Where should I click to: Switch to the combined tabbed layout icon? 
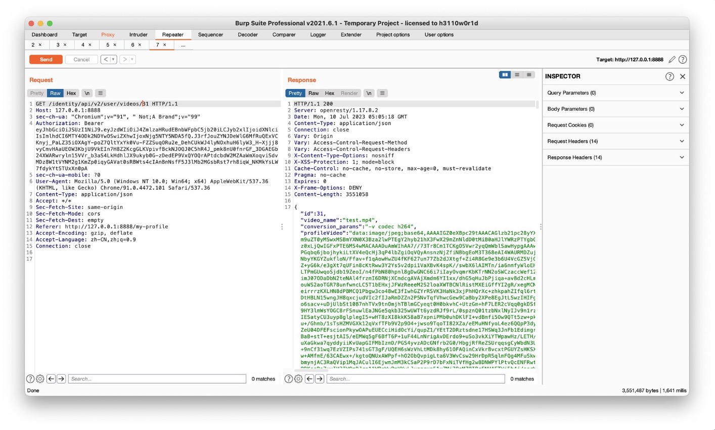pos(529,75)
